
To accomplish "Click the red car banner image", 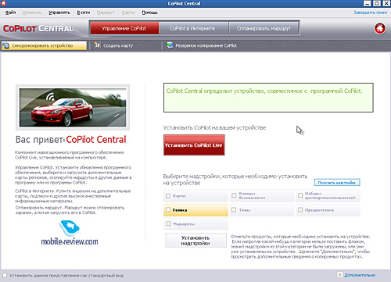I will click(73, 107).
